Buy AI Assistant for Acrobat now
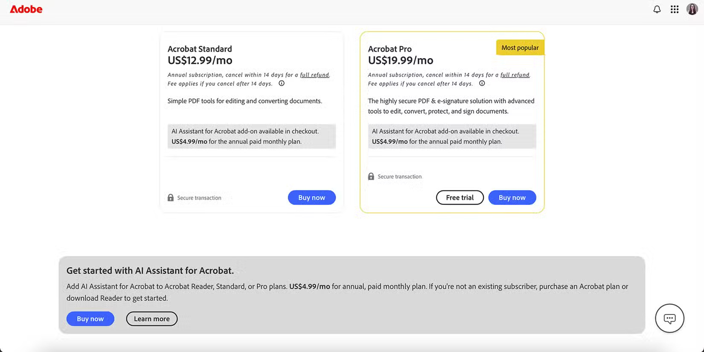The width and height of the screenshot is (704, 352). click(90, 318)
